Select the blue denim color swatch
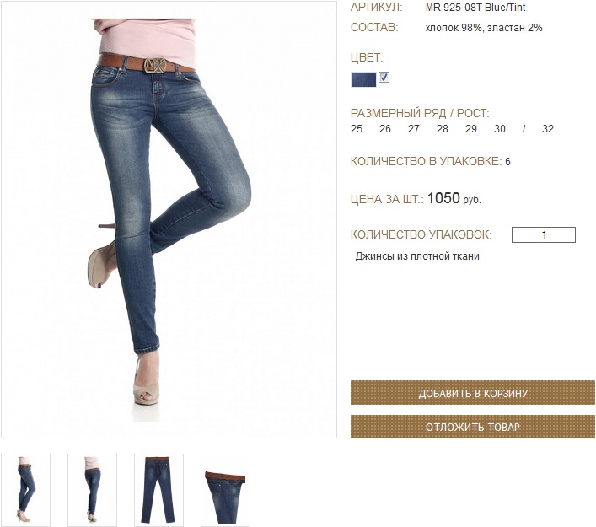 (x=363, y=79)
